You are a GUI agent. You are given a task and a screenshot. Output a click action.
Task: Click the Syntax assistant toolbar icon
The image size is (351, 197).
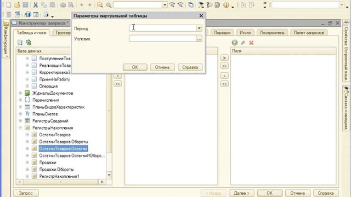[201, 5]
